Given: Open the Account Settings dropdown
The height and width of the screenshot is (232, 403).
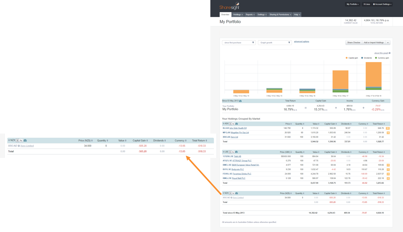Looking at the screenshot, I should point(382,4).
